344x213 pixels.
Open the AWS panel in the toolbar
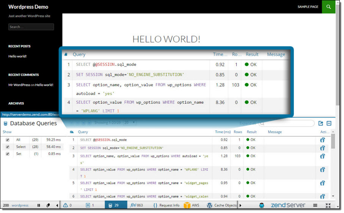(x=192, y=205)
